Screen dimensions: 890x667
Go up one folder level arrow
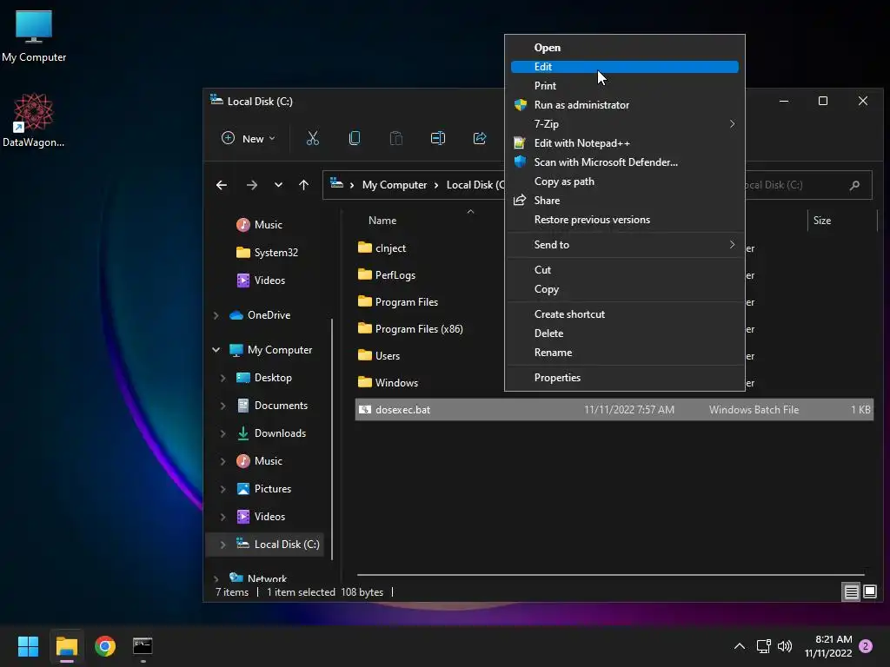point(303,185)
